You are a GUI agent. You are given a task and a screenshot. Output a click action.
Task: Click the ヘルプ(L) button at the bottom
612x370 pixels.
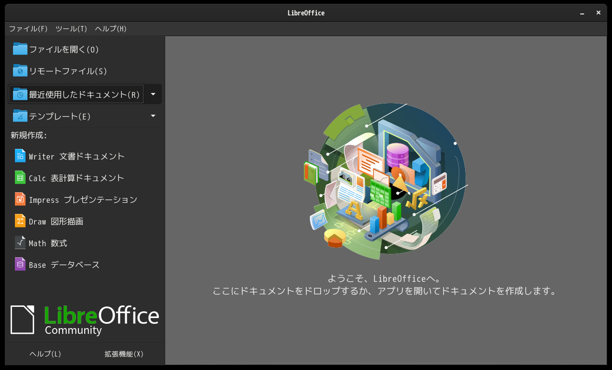[45, 354]
